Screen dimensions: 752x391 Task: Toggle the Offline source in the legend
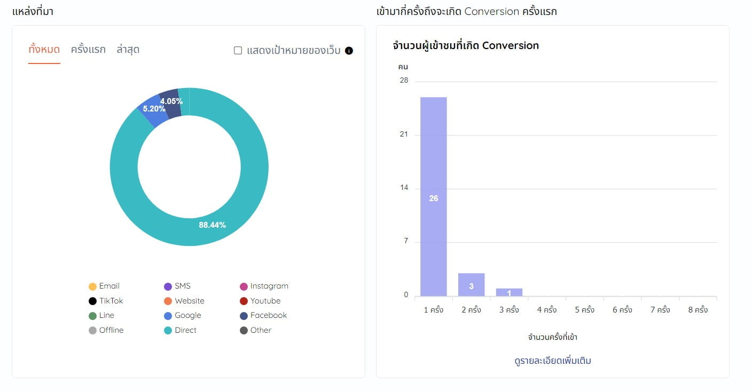coord(92,330)
